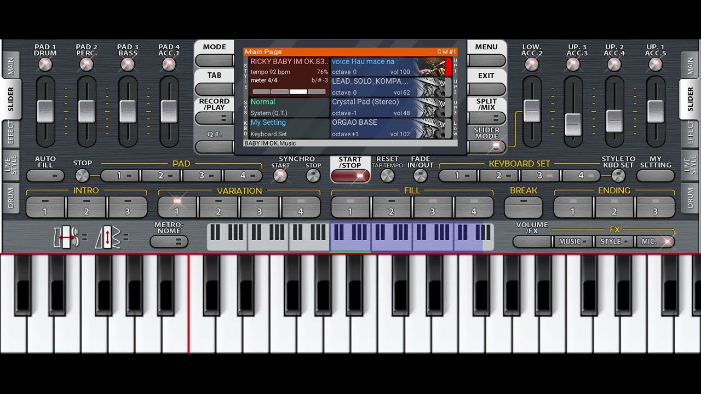Toggle the METRONOME button
The height and width of the screenshot is (394, 701).
[169, 241]
